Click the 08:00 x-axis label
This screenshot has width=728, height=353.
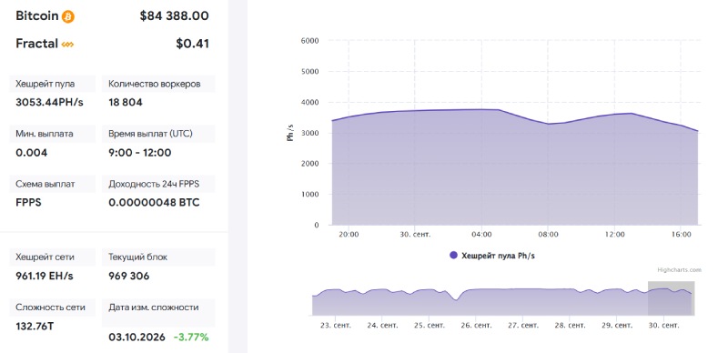pos(549,235)
